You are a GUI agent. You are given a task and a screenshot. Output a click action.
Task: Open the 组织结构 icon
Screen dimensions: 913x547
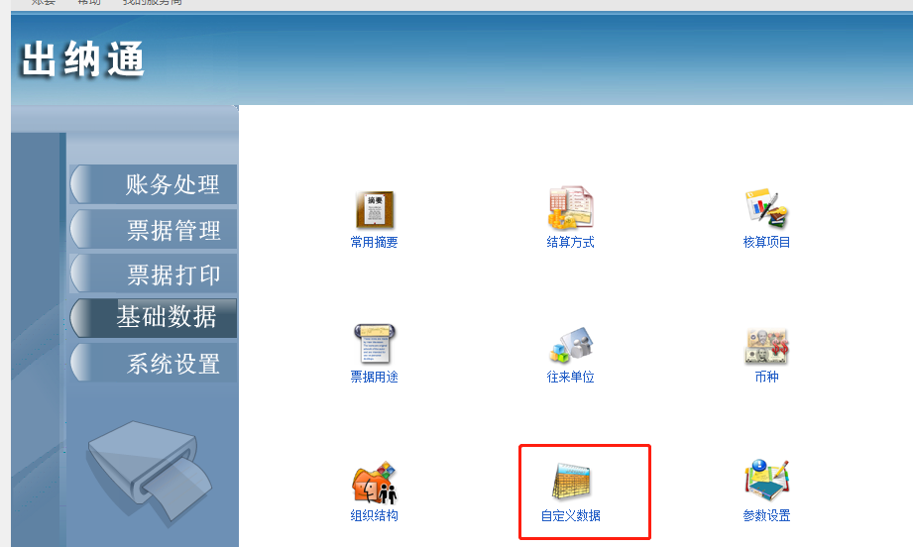(374, 483)
